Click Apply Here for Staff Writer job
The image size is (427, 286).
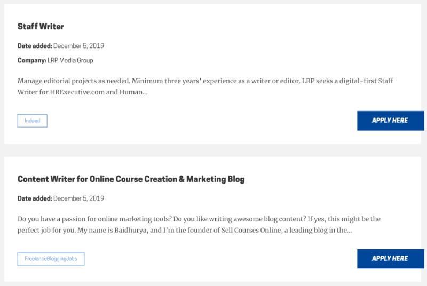[390, 121]
